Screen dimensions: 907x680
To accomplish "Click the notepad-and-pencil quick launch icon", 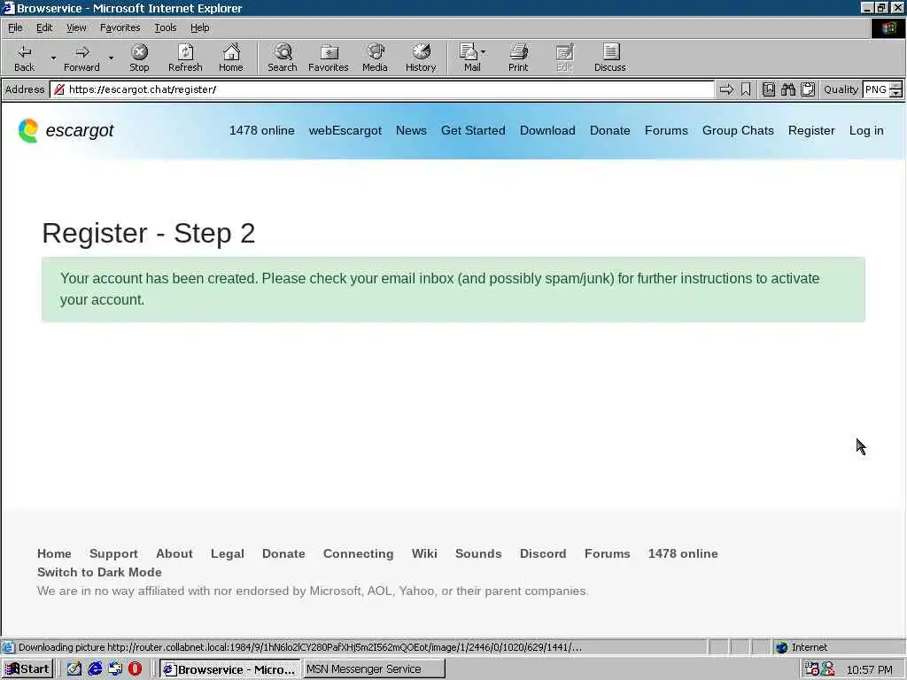I will (x=74, y=669).
